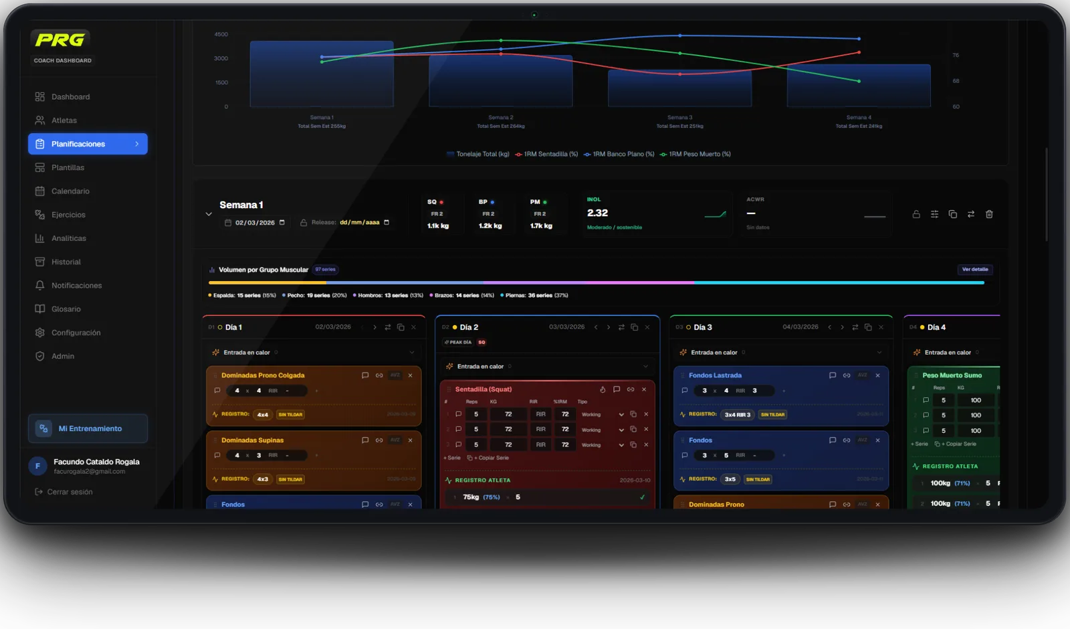
Task: Toggle AVZ on Fondos Lastrada card
Action: (x=863, y=375)
